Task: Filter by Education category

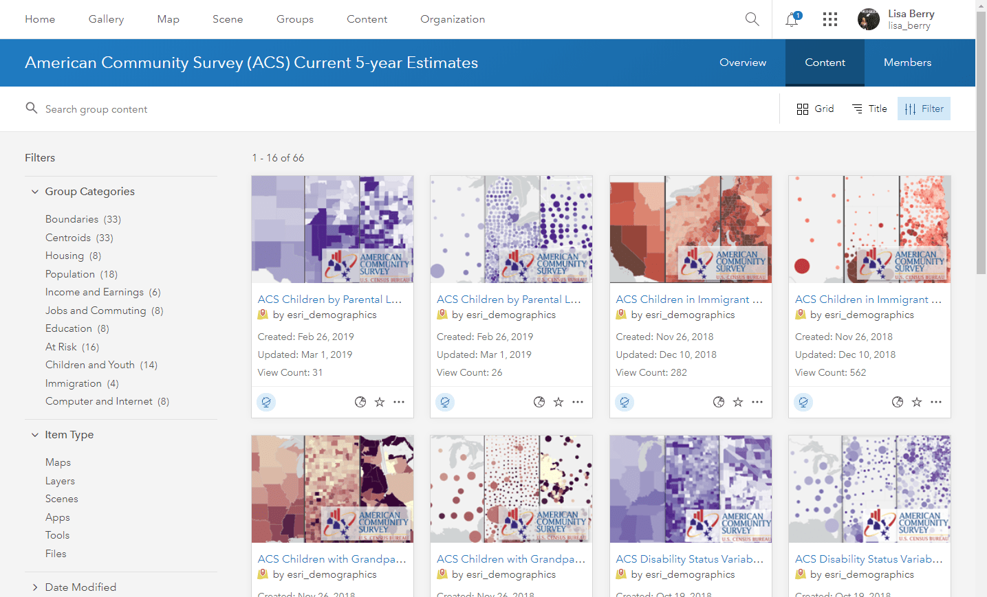Action: [x=77, y=328]
